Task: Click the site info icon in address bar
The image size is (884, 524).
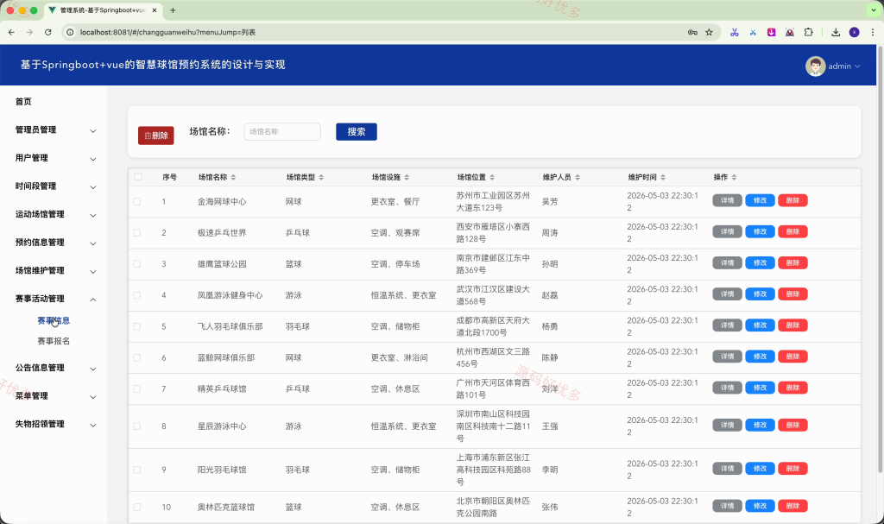Action: pos(70,32)
